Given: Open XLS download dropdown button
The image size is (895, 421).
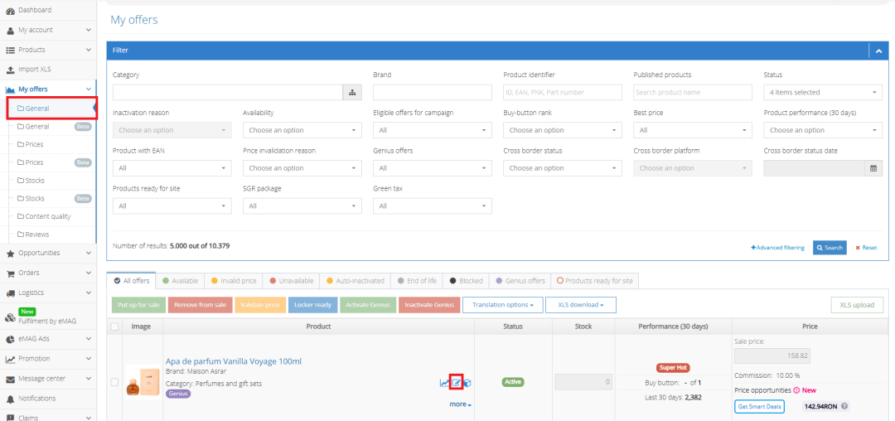Looking at the screenshot, I should coord(580,305).
